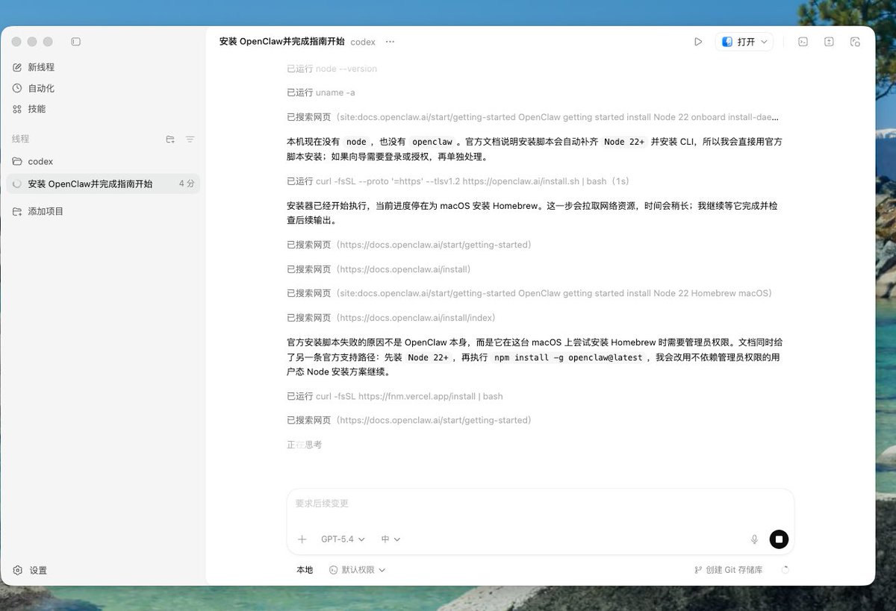Click the 新线程 compose icon
This screenshot has height=611, width=896.
[x=17, y=67]
